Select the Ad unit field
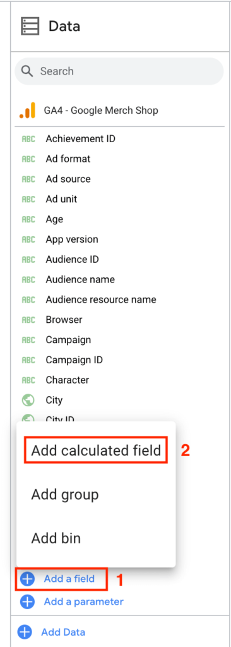Image resolution: width=231 pixels, height=647 pixels. click(x=61, y=199)
